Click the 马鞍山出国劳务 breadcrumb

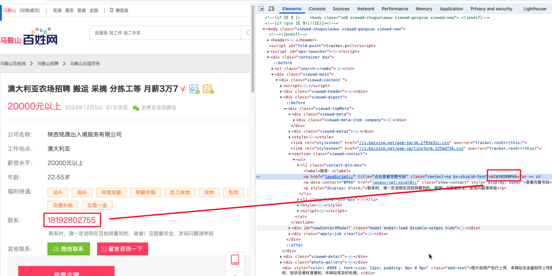tap(85, 63)
